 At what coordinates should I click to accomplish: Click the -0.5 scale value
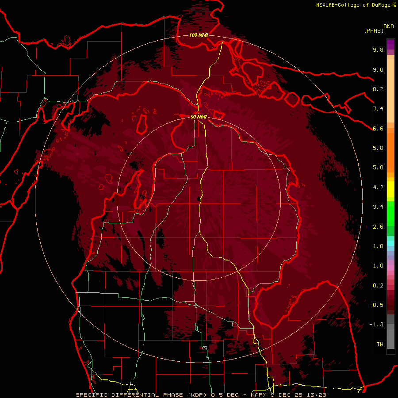pyautogui.click(x=376, y=305)
